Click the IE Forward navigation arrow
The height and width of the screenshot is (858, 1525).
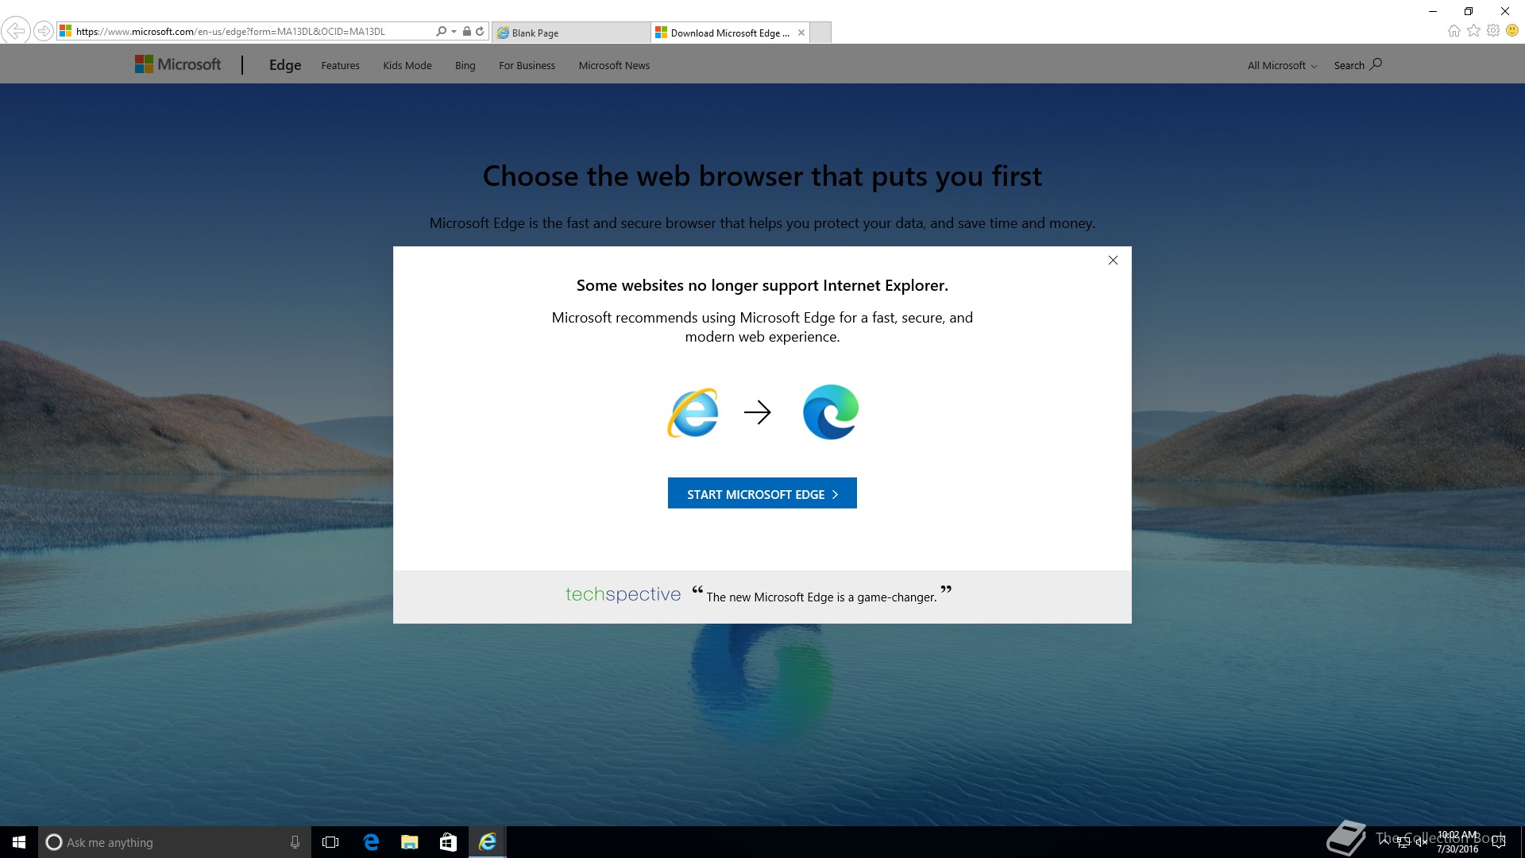point(44,31)
